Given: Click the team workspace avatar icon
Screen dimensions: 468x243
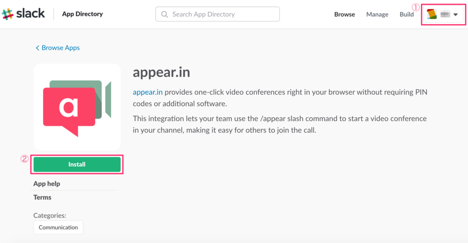Looking at the screenshot, I should coord(432,15).
